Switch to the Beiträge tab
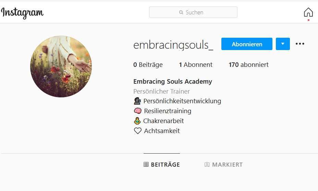 (x=162, y=164)
